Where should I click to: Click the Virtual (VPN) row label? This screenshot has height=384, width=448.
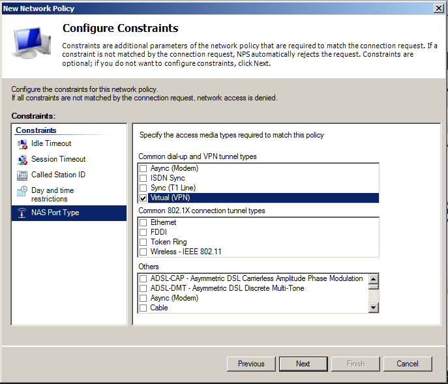pos(170,198)
